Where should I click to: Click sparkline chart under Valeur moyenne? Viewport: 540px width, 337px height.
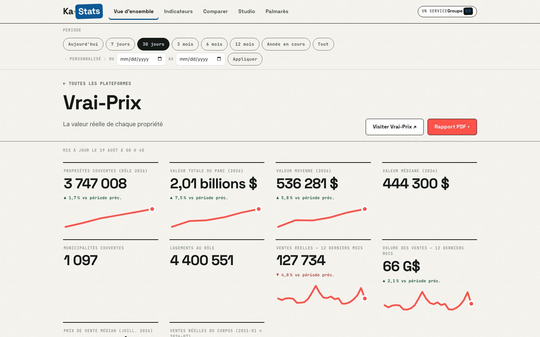pyautogui.click(x=322, y=218)
